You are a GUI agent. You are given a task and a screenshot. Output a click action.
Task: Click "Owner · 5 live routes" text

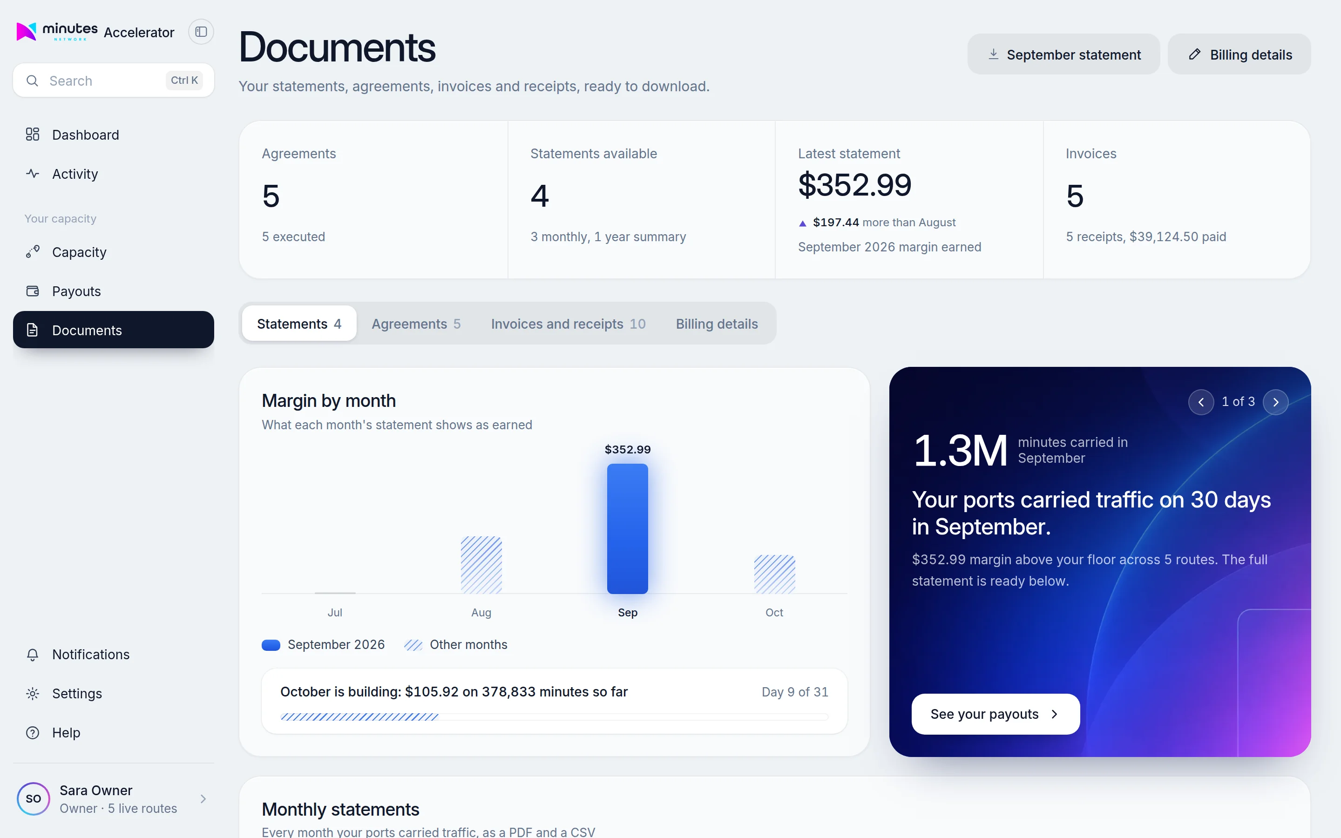click(118, 809)
